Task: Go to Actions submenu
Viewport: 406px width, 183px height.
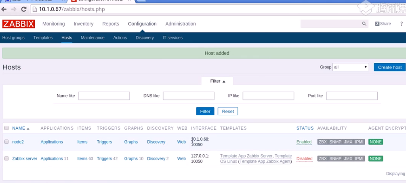Action: 120,38
